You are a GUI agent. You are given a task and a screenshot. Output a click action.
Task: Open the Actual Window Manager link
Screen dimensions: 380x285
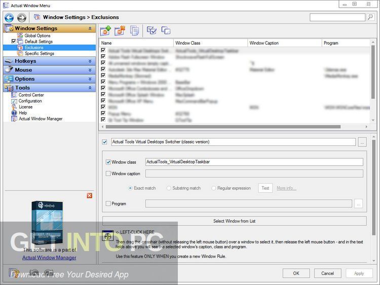point(49,258)
